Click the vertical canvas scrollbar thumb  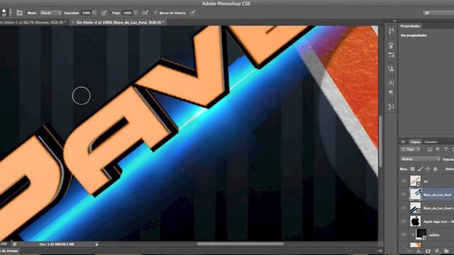[x=380, y=142]
